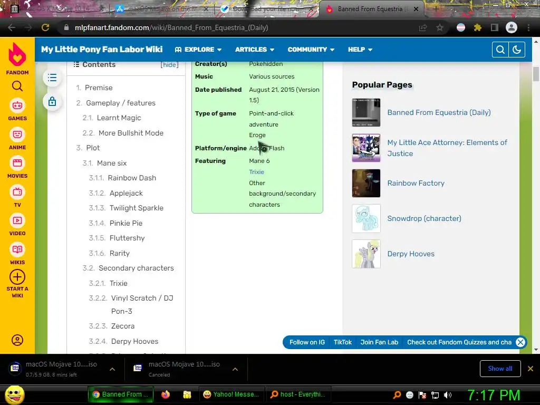Image resolution: width=540 pixels, height=405 pixels.
Task: Click the Start a Wiki plus icon
Action: (17, 277)
